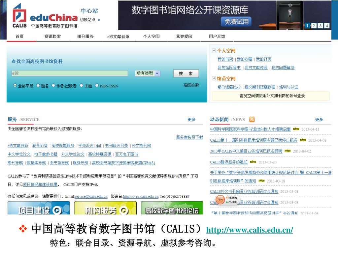Open the 首页 tab

click(19, 36)
